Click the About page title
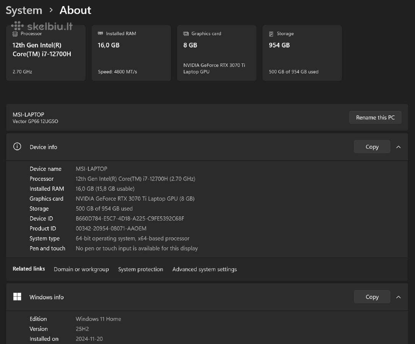The width and height of the screenshot is (415, 344). [75, 10]
